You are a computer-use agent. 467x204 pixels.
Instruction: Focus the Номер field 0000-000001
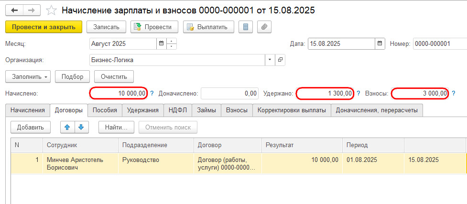click(440, 44)
